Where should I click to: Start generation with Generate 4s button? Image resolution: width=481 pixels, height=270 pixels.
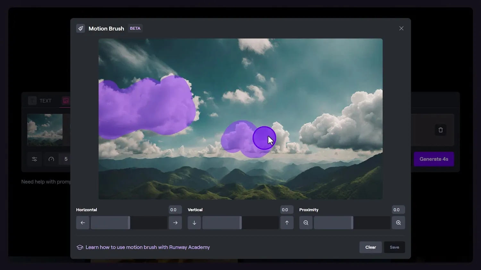coord(434,159)
